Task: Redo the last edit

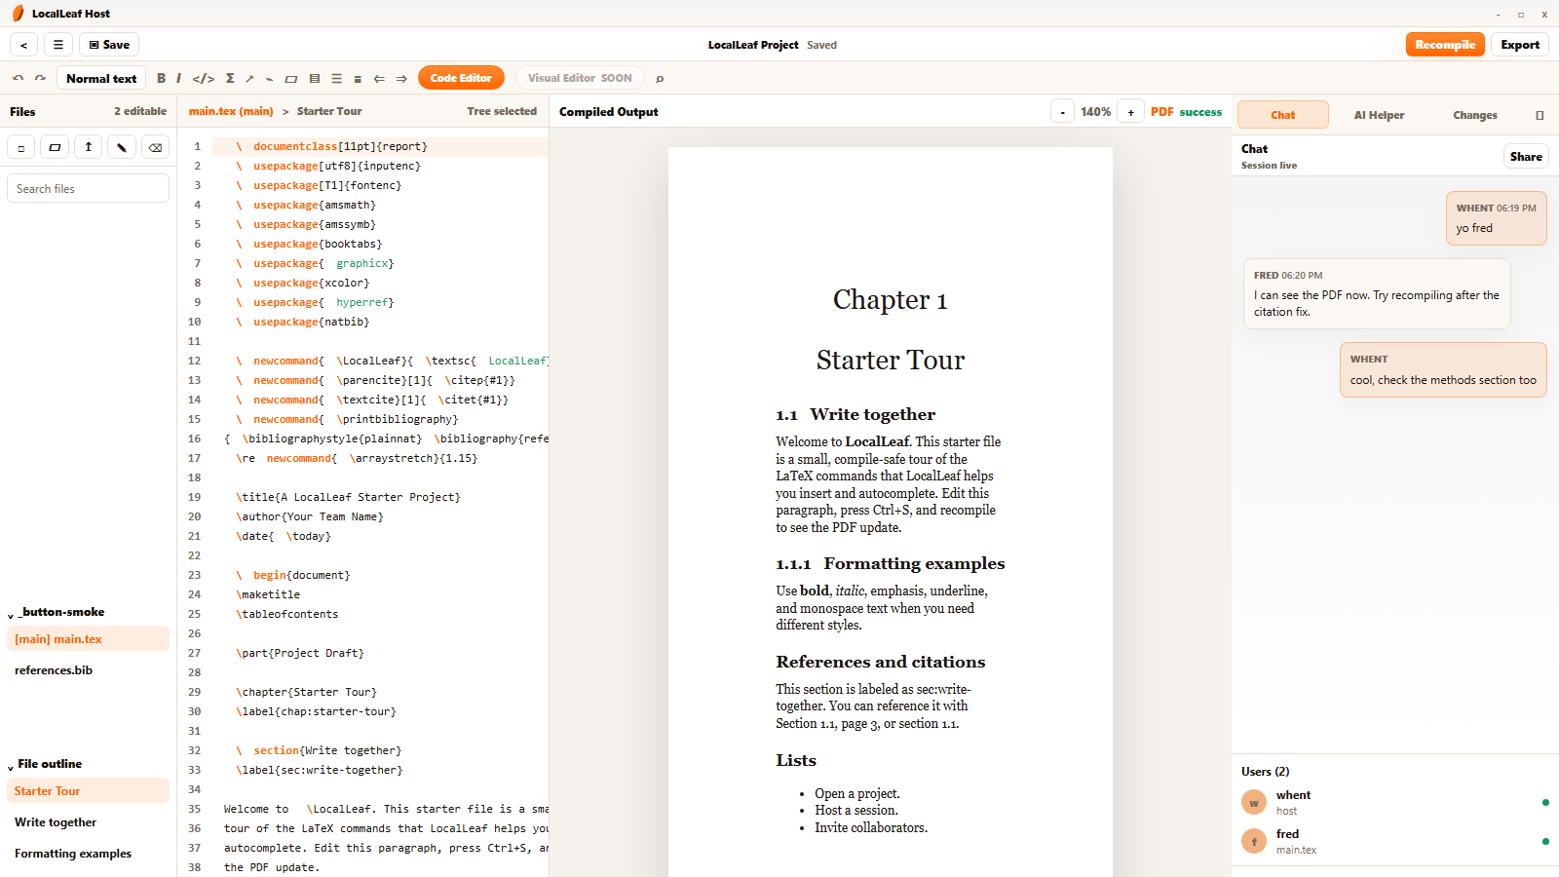Action: 40,78
